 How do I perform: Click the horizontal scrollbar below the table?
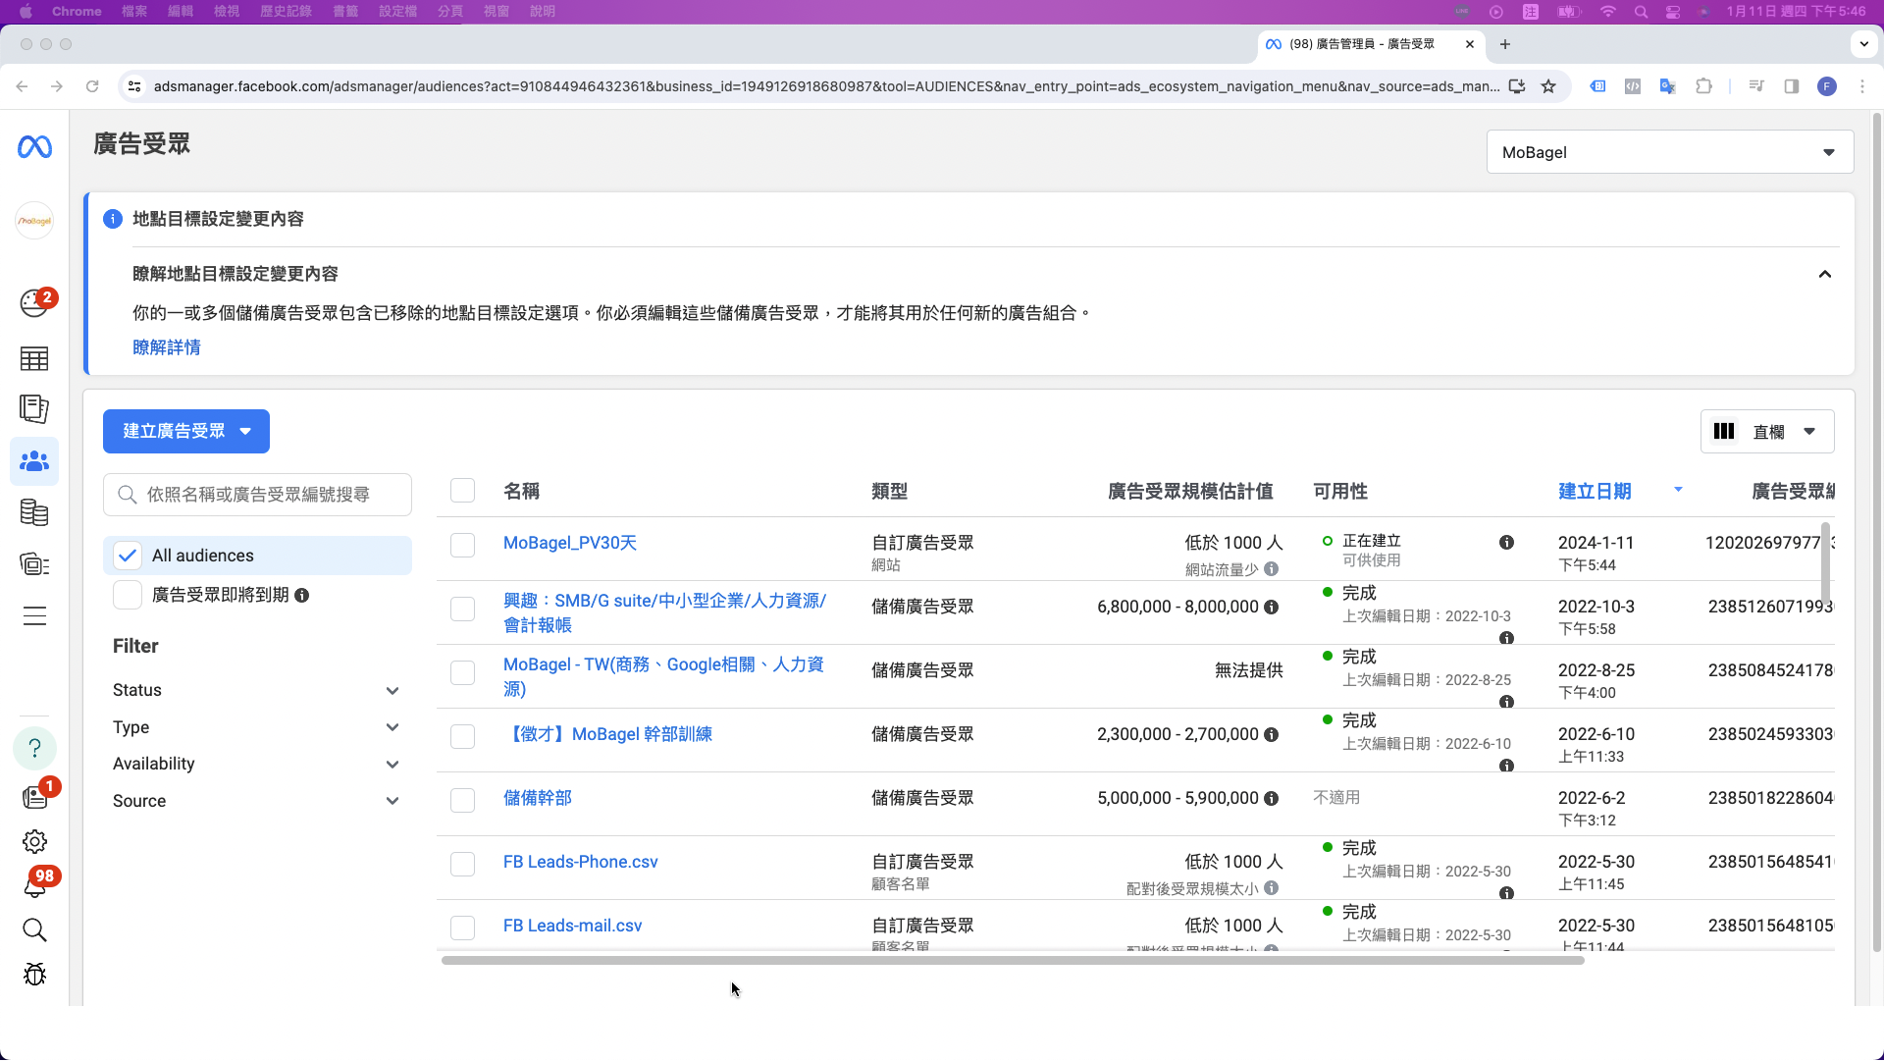click(1013, 961)
